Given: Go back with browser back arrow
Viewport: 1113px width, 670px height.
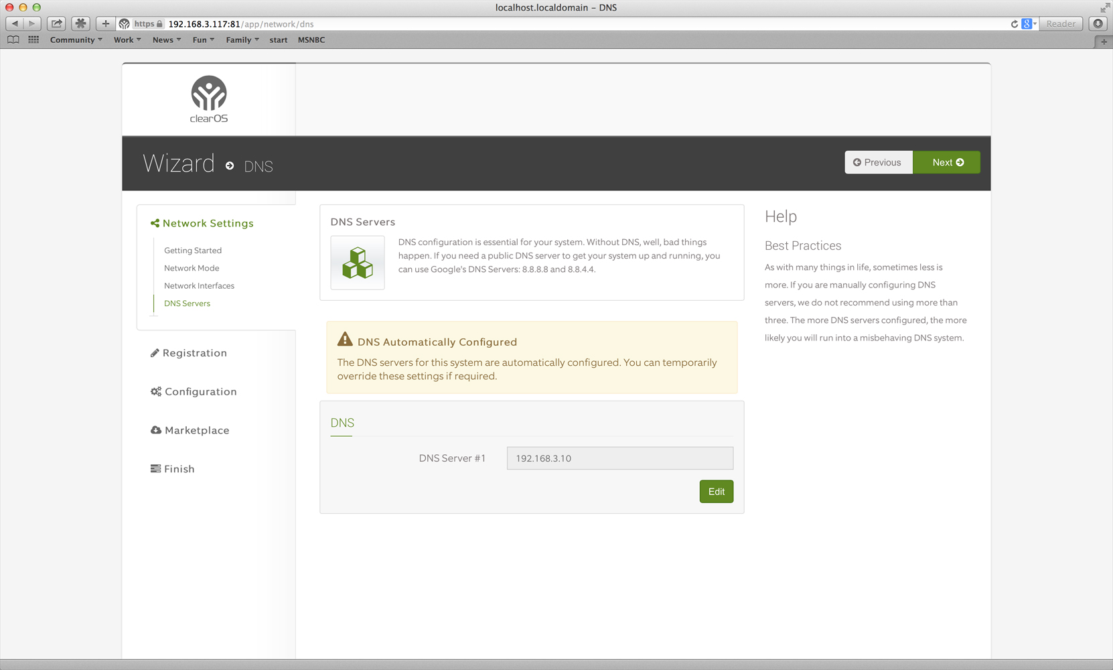Looking at the screenshot, I should point(15,23).
